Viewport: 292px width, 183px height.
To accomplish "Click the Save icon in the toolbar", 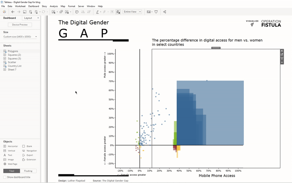I will click(24, 12).
